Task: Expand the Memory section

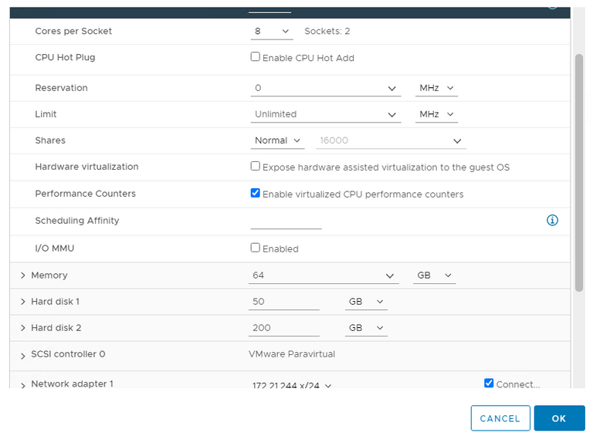Action: point(23,275)
